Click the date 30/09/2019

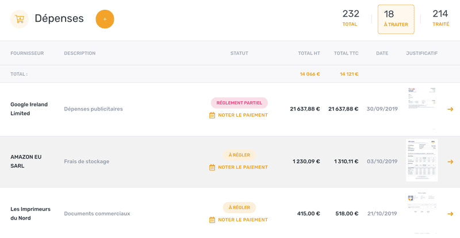pyautogui.click(x=382, y=109)
